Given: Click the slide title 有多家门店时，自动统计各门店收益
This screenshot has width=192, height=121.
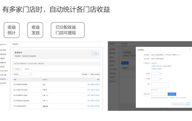Looking at the screenshot, I should pyautogui.click(x=56, y=9).
